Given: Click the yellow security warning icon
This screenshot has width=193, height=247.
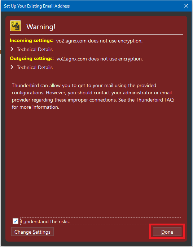Looking at the screenshot, I should pyautogui.click(x=16, y=26).
